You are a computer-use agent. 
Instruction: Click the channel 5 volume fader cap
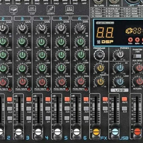click(x=57, y=132)
